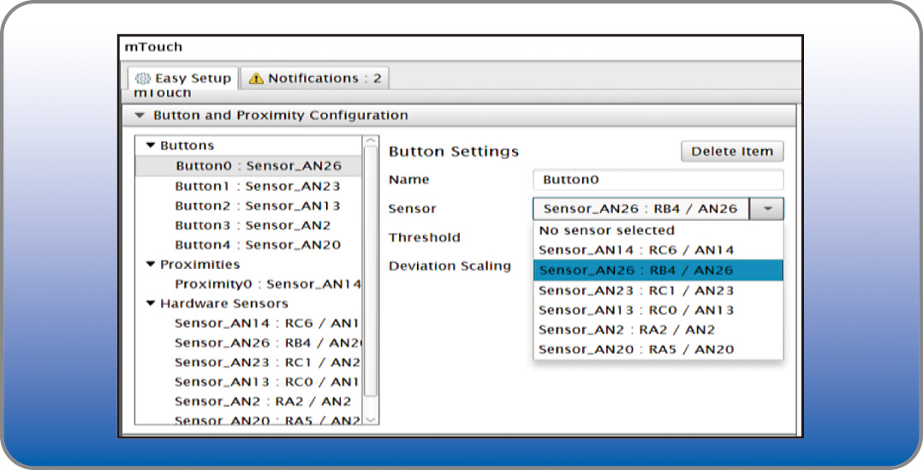
Task: Collapse the Buttons tree node
Action: point(151,146)
